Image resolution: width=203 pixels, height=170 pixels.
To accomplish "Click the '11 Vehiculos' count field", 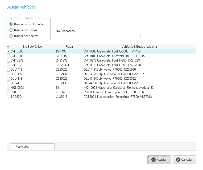I will [32, 147].
